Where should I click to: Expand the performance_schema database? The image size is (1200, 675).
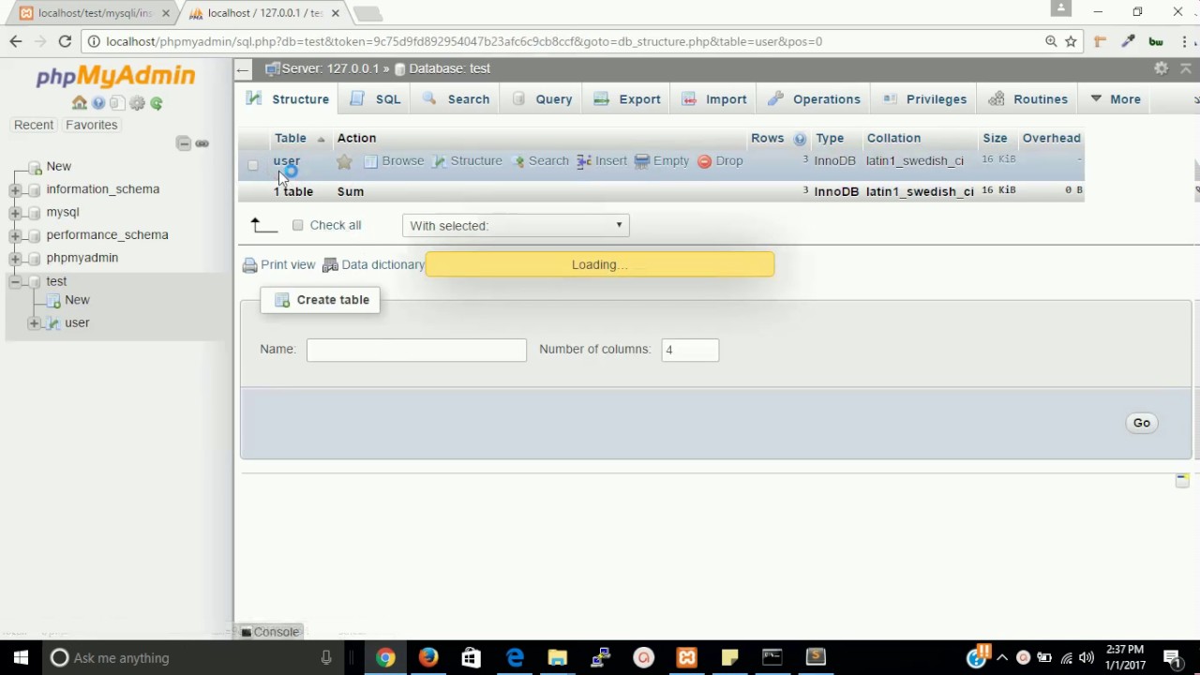tap(15, 235)
